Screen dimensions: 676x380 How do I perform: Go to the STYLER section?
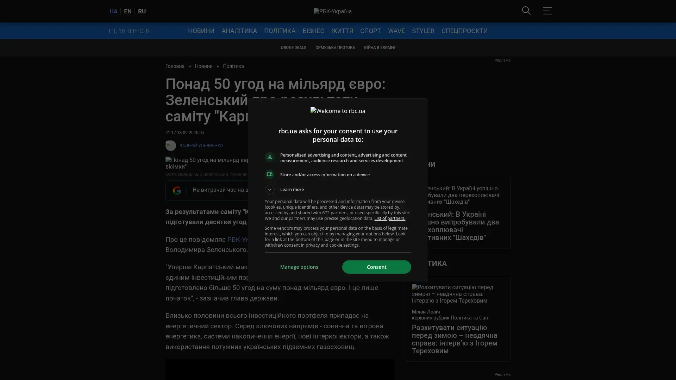(x=423, y=31)
